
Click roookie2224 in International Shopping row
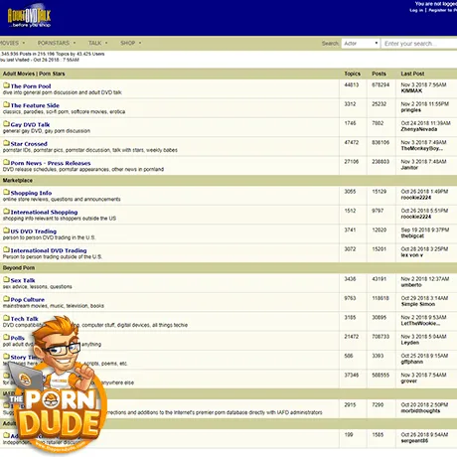[416, 217]
